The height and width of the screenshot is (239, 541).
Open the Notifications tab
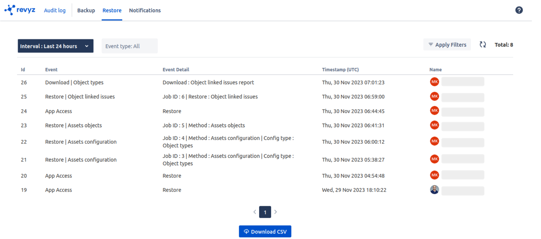pyautogui.click(x=145, y=10)
